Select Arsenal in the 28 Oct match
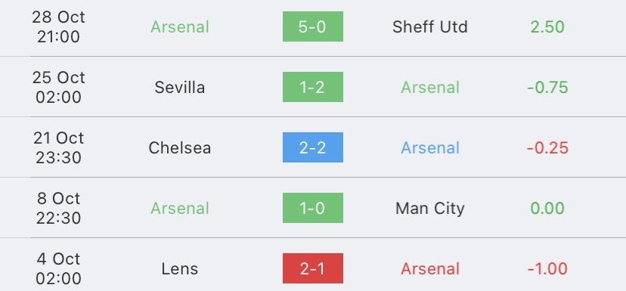 tap(180, 27)
